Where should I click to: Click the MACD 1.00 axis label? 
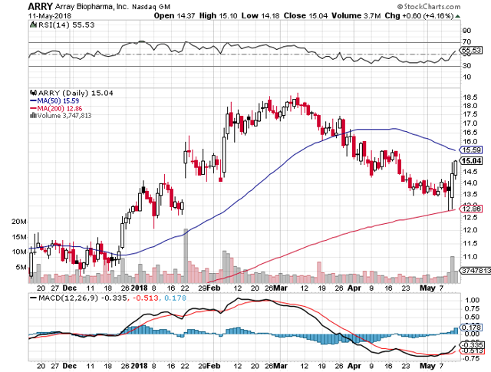coord(473,300)
